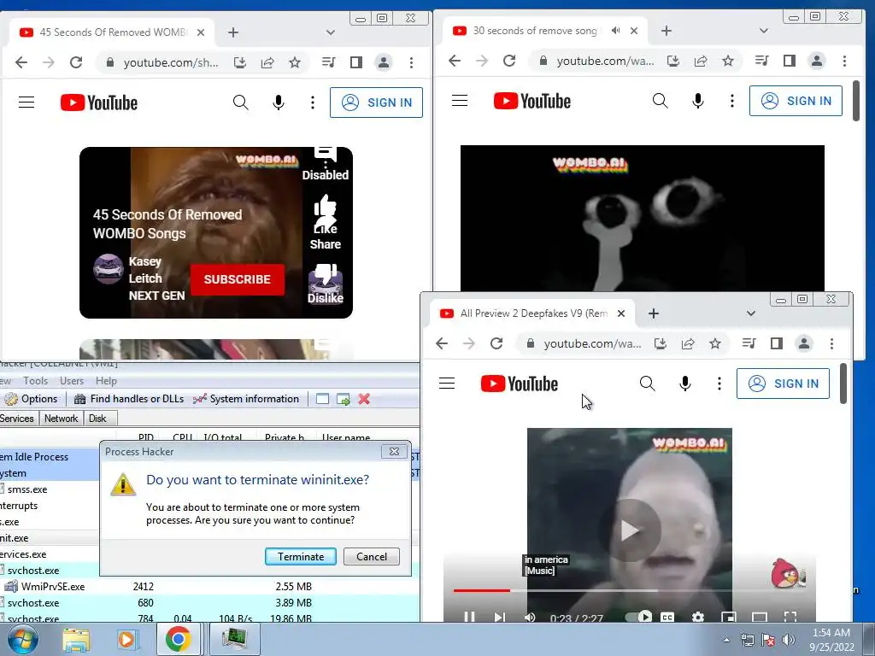Toggle closed captions CC in the bottom-right player

click(x=667, y=617)
